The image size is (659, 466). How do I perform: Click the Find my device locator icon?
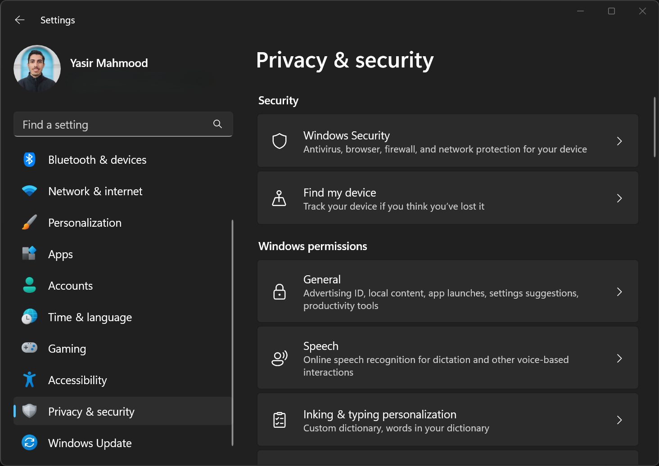tap(279, 198)
